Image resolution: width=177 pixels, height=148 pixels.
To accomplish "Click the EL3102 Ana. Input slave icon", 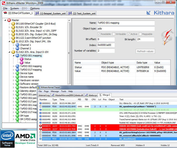I will [13, 31].
